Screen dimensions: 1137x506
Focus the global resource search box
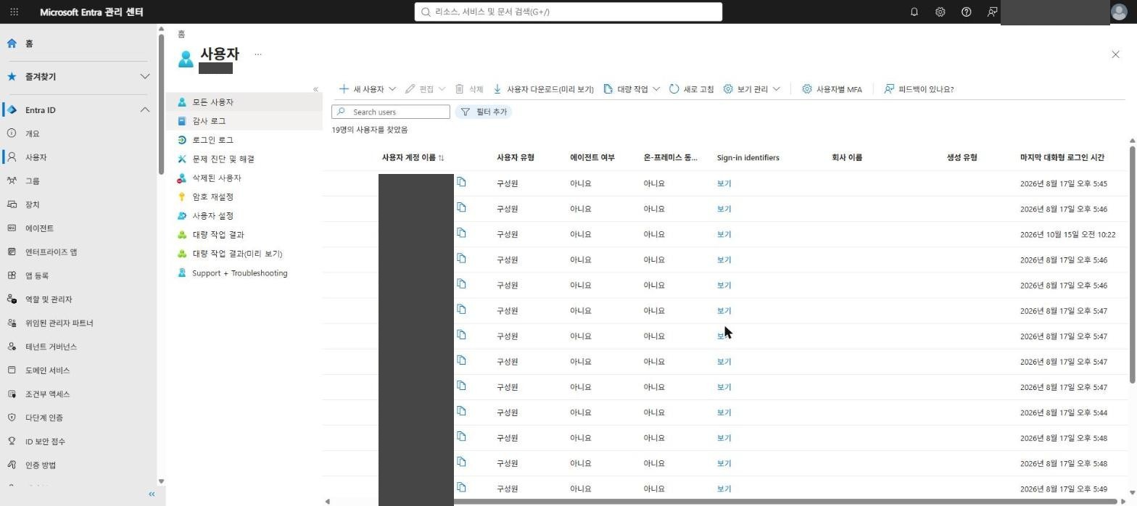568,12
